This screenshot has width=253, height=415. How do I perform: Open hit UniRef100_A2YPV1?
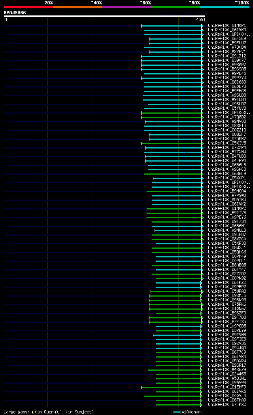coord(227,51)
